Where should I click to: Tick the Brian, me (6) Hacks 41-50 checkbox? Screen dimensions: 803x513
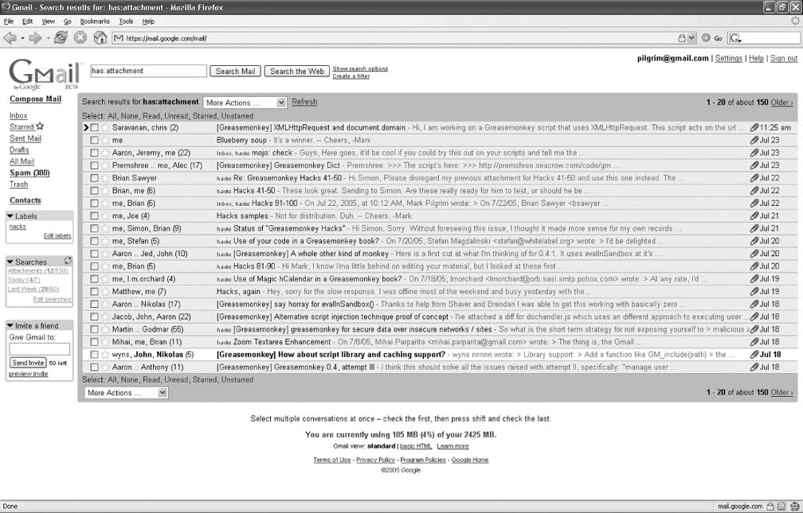coord(94,191)
